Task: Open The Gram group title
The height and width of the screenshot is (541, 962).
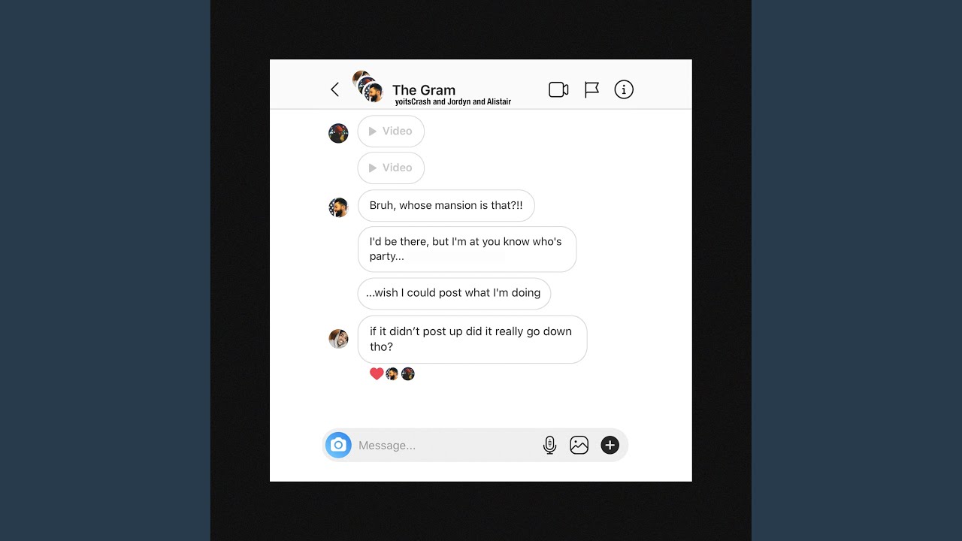Action: (x=424, y=90)
